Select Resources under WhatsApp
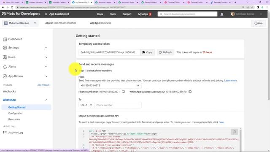 click(14, 119)
